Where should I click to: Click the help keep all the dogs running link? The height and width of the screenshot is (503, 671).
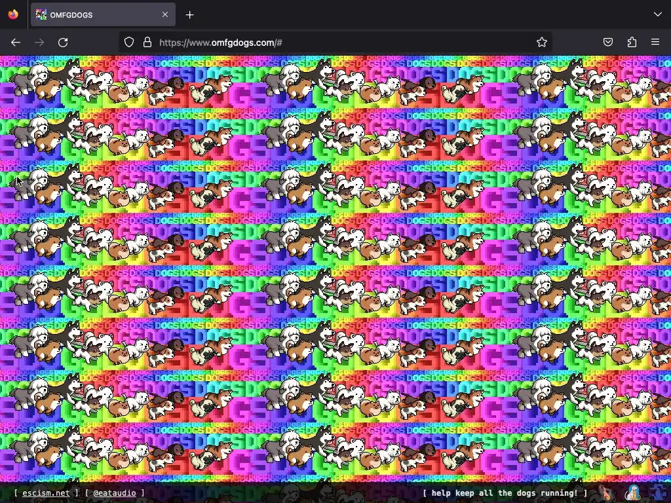click(x=505, y=493)
